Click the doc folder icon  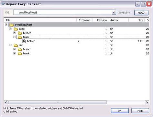coord(16,45)
